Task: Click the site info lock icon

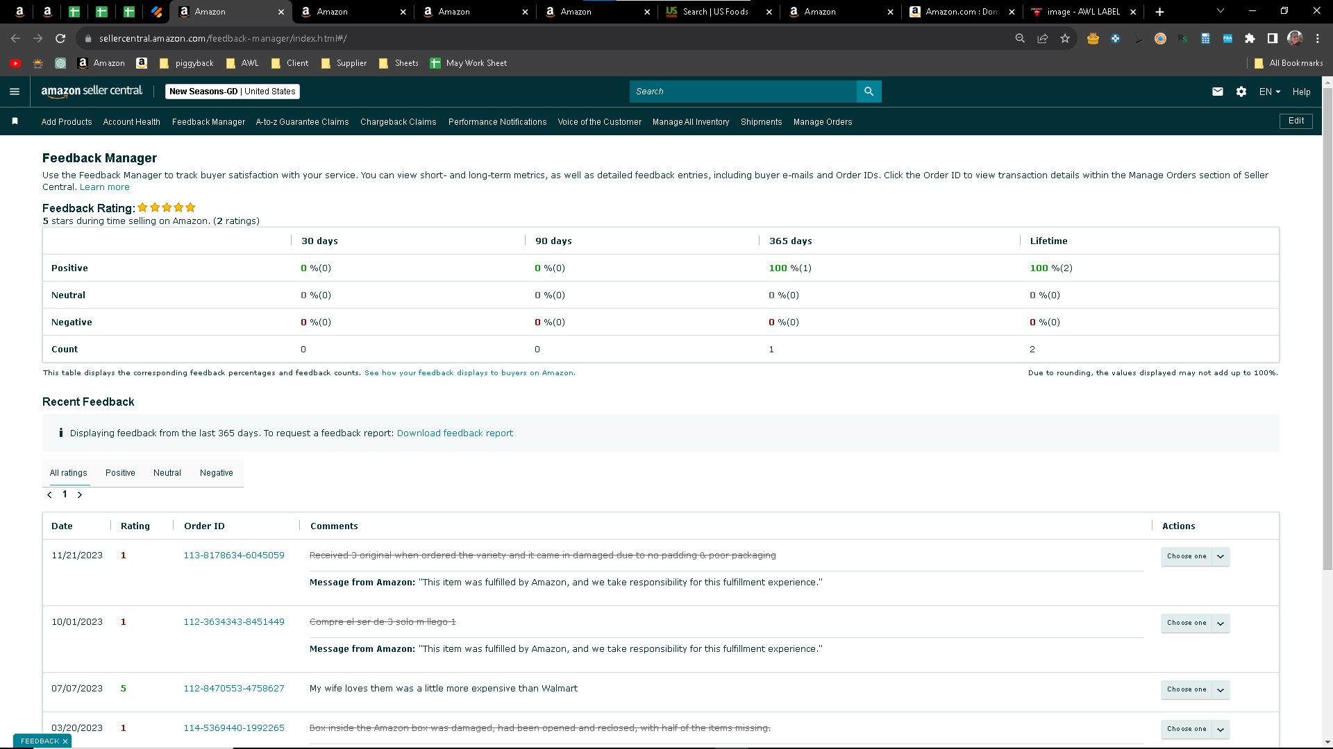Action: 88,39
